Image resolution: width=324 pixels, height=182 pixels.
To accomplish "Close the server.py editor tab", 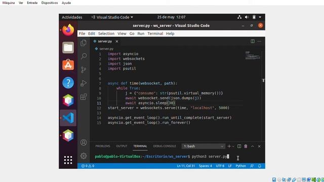I will (x=117, y=41).
